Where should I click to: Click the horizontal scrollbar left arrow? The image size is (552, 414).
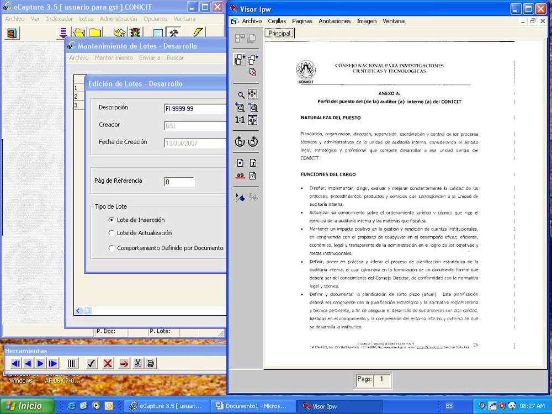78,311
